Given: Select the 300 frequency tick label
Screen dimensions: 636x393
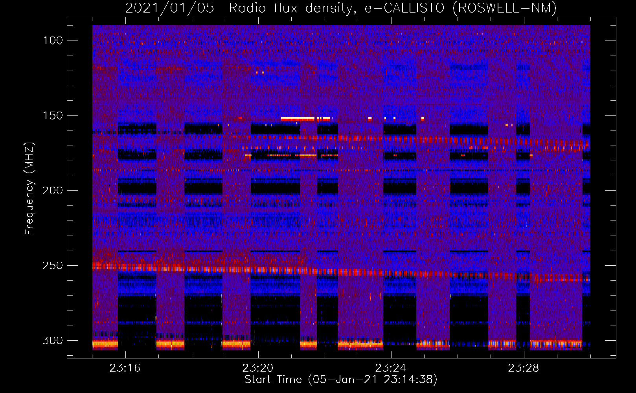Looking at the screenshot, I should (x=53, y=341).
